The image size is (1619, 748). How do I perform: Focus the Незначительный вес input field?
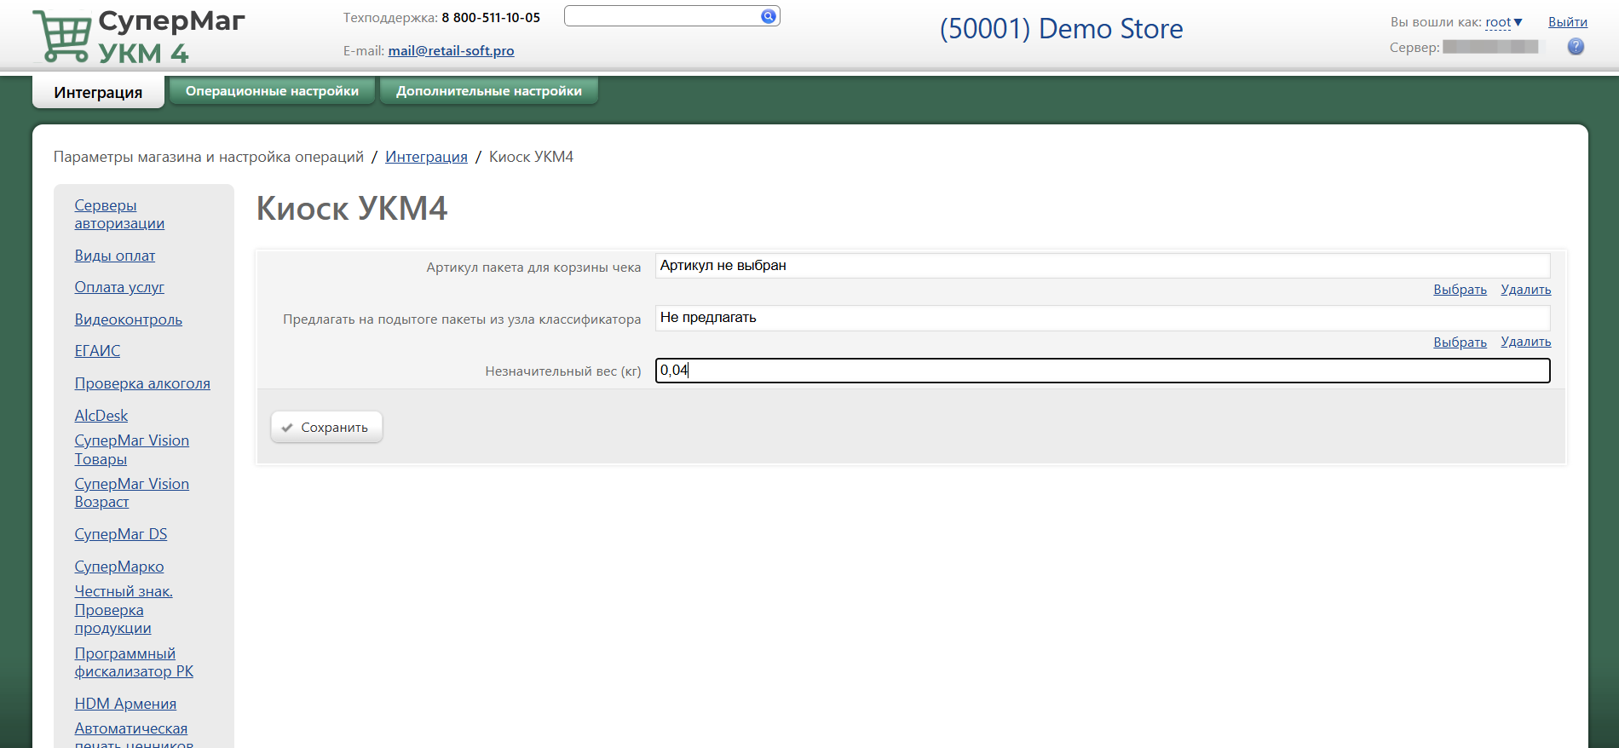pyautogui.click(x=1102, y=371)
